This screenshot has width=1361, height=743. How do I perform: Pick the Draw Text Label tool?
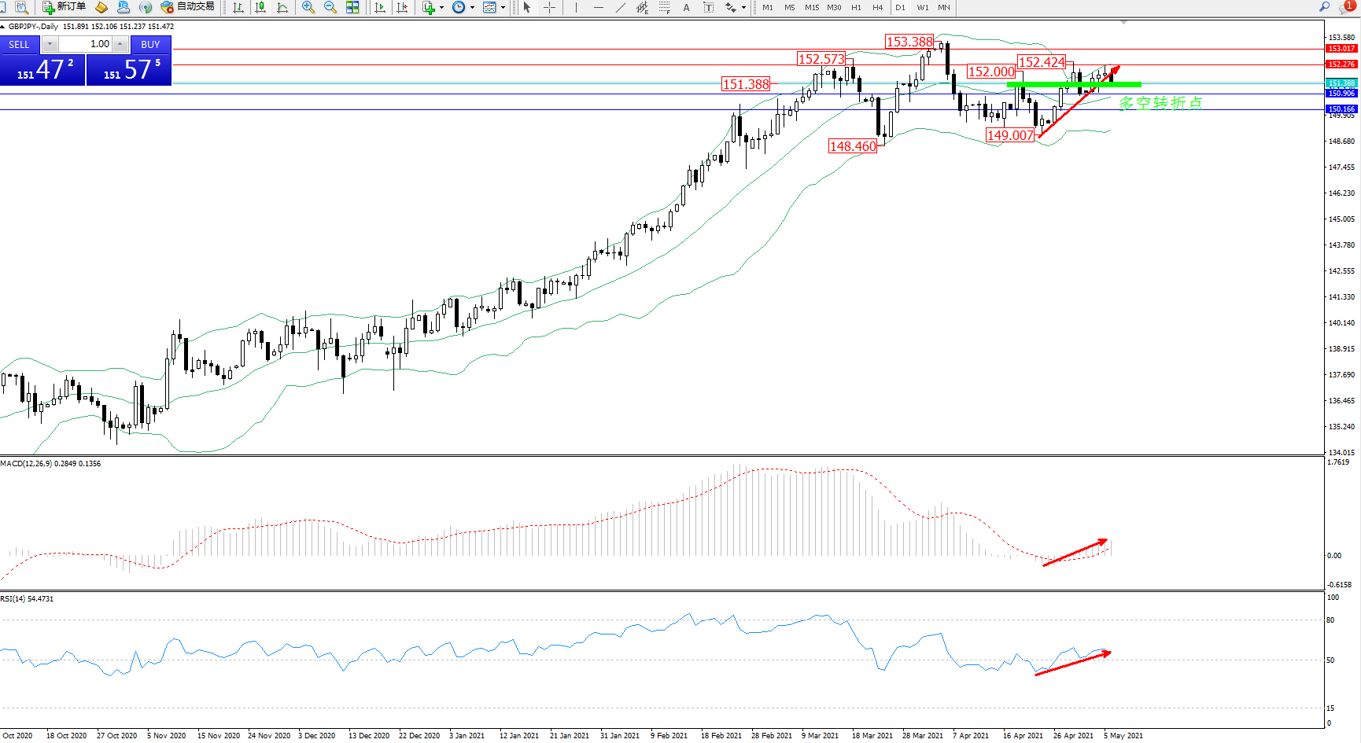708,7
